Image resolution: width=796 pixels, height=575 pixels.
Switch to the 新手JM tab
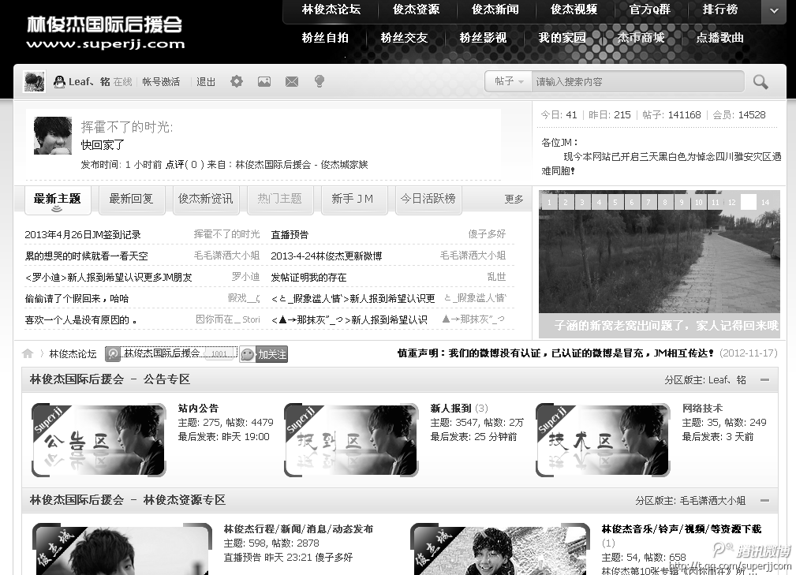click(353, 199)
